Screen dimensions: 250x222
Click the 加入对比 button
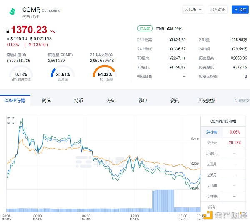click(x=218, y=10)
